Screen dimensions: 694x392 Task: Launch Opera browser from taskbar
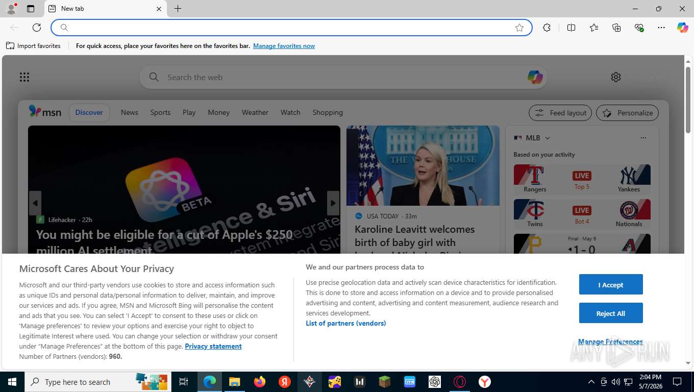click(460, 382)
